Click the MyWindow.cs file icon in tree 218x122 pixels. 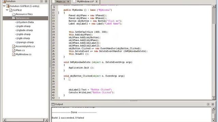point(14,54)
